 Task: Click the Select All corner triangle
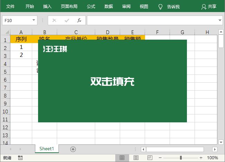7,32
